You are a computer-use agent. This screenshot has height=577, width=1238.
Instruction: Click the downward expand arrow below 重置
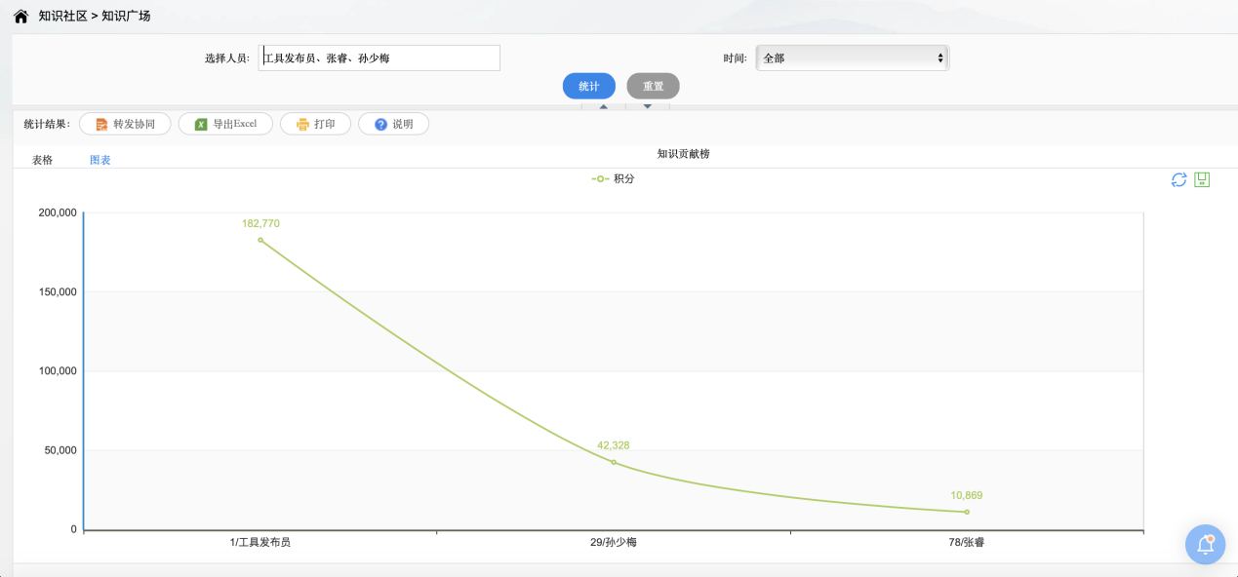point(645,106)
